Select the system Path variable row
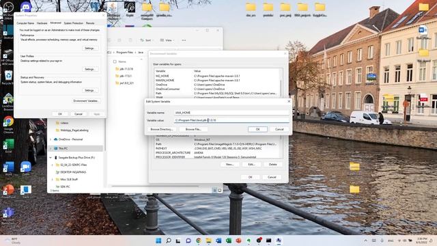The width and height of the screenshot is (437, 246). [217, 144]
